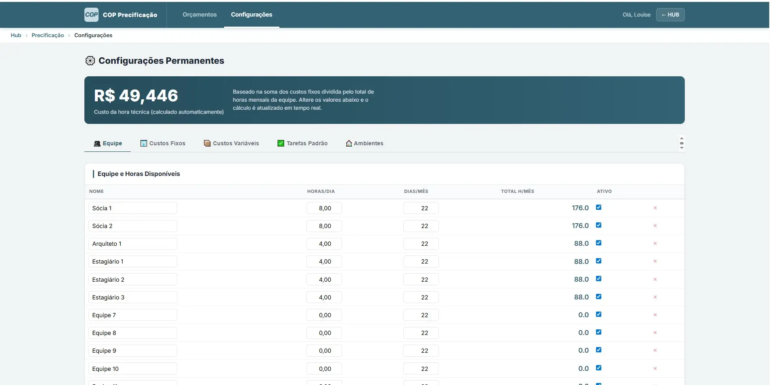The image size is (770, 385).
Task: Click the COP Precificação logo icon
Action: [91, 15]
